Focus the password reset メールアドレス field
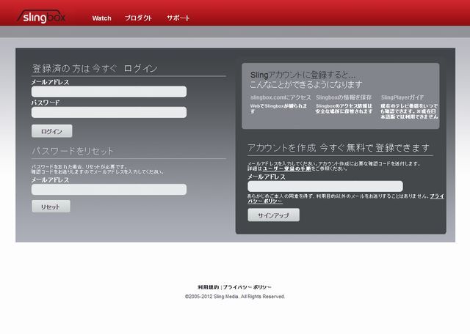Image resolution: width=470 pixels, height=334 pixels. (109, 189)
